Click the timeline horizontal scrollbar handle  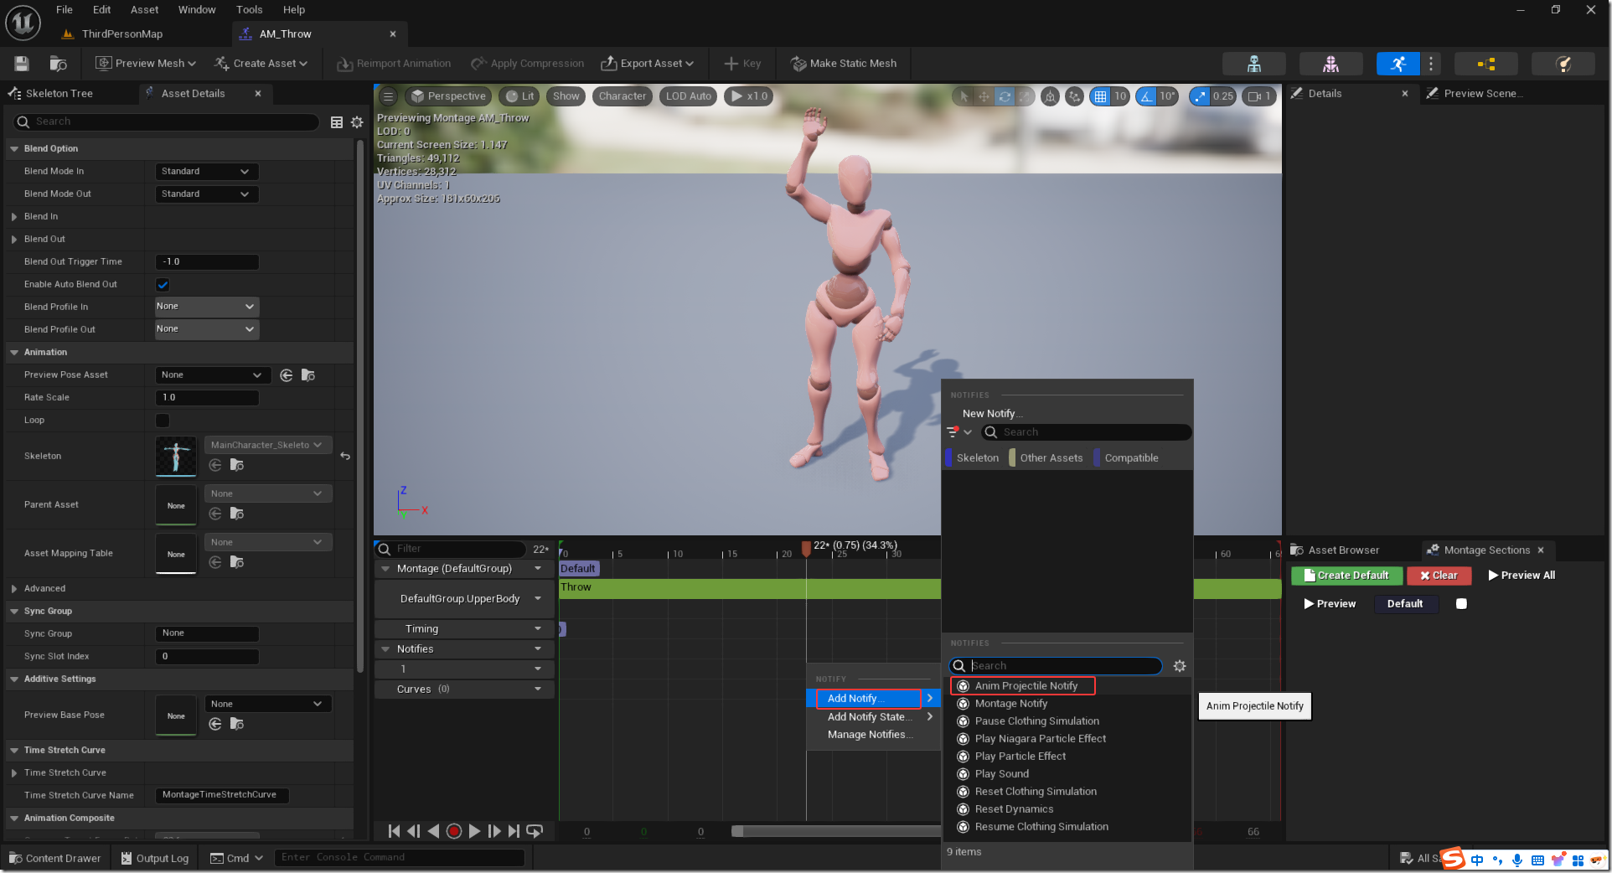(835, 831)
